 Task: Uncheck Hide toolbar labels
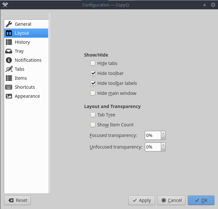tap(93, 83)
